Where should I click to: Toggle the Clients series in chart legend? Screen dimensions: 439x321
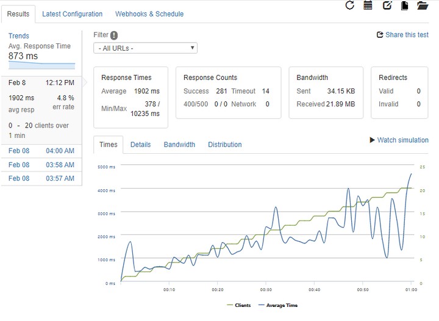[238, 305]
